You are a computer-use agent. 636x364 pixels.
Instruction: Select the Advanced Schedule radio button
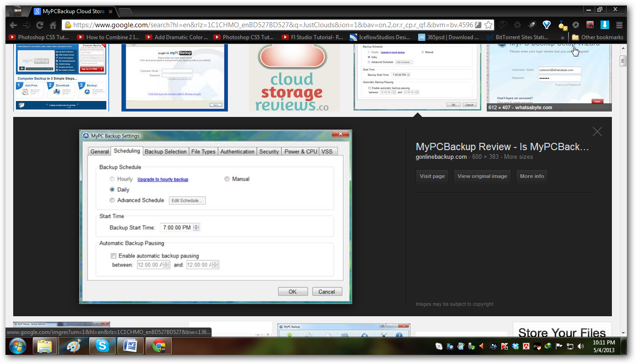tap(112, 200)
